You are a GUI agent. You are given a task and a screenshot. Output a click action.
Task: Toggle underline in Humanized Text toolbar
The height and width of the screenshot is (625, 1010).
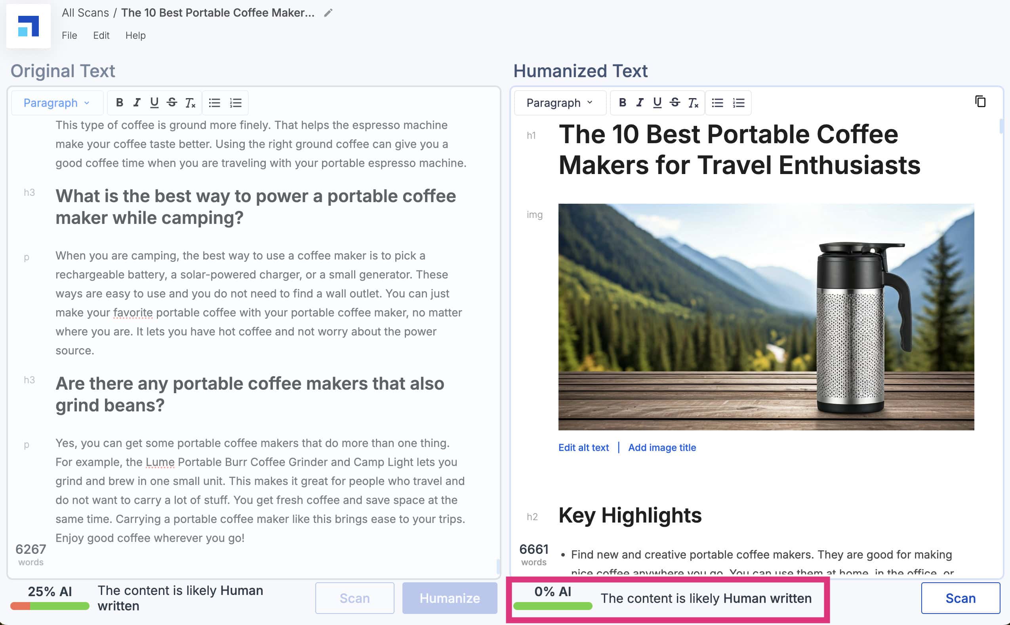point(657,102)
